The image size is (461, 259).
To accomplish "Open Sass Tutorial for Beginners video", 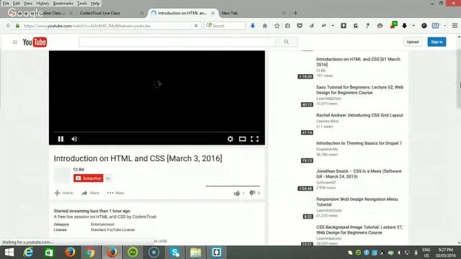I will point(359,90).
